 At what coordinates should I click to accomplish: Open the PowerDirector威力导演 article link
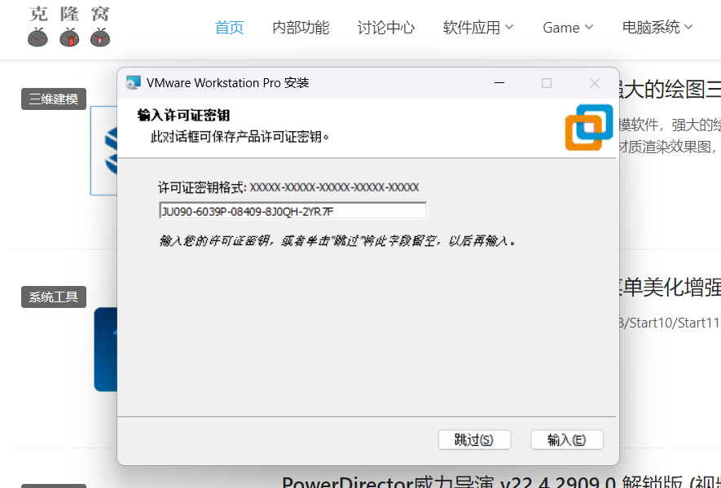click(x=501, y=482)
